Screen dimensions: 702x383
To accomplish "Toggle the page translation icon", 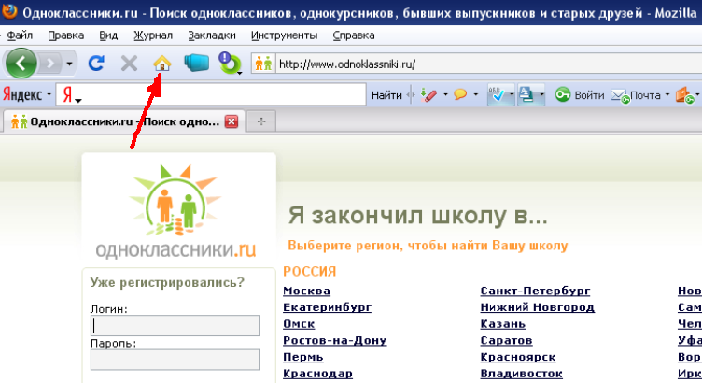I will (526, 94).
